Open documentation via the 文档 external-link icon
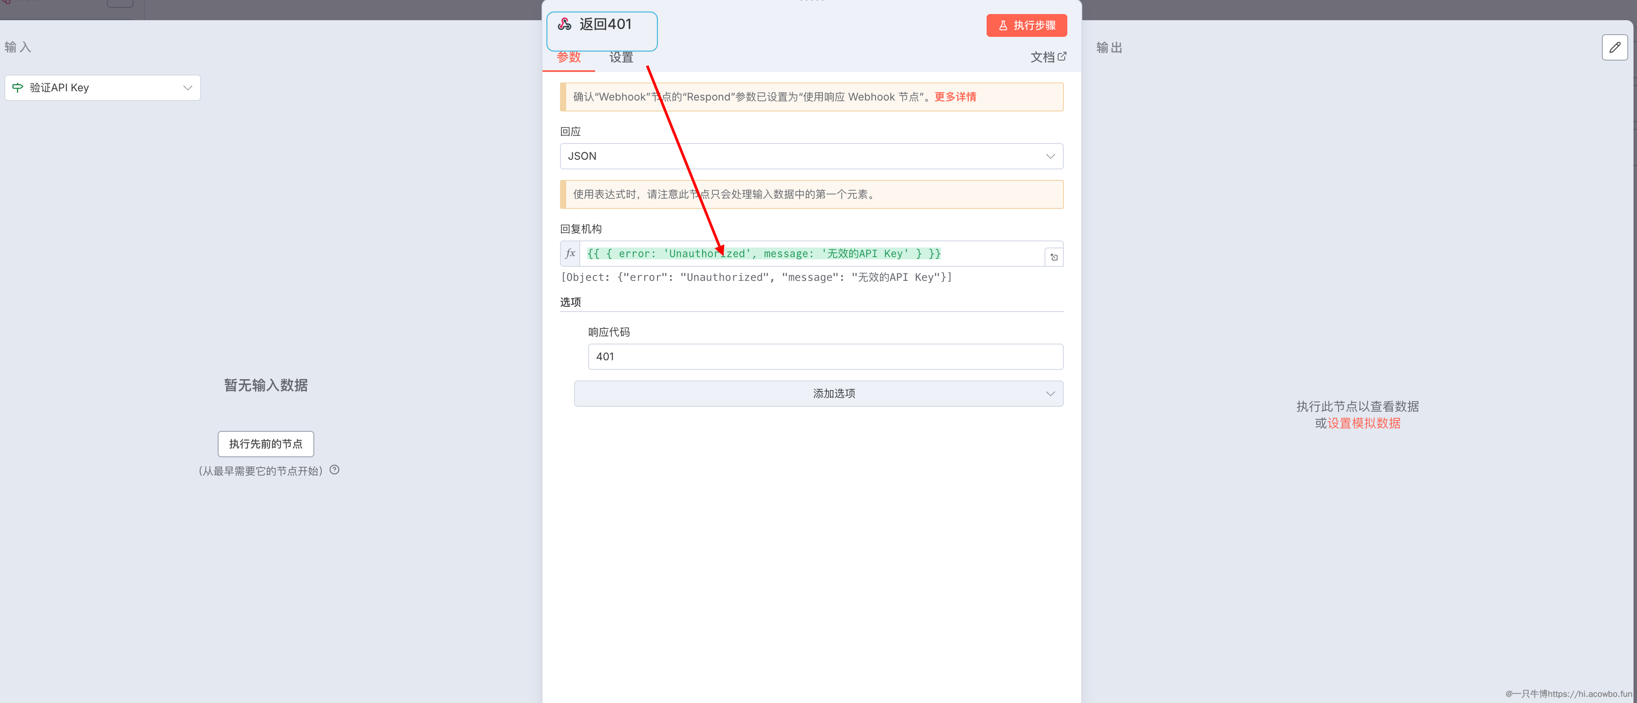This screenshot has height=703, width=1637. [1062, 57]
